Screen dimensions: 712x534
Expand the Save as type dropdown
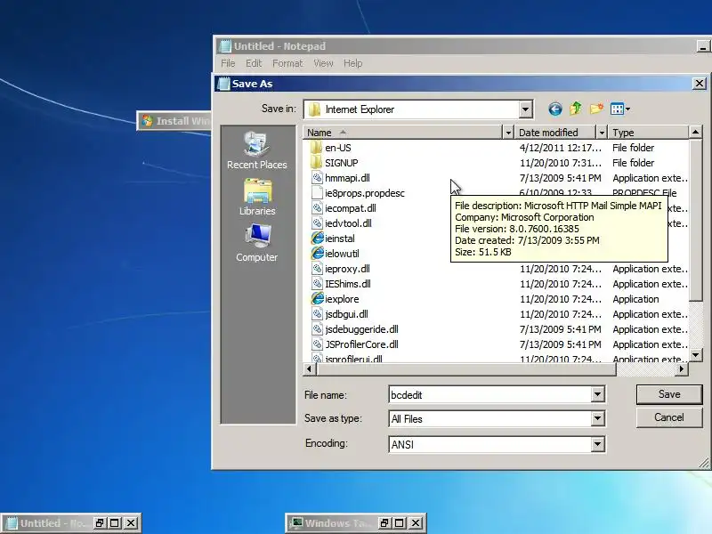(597, 418)
